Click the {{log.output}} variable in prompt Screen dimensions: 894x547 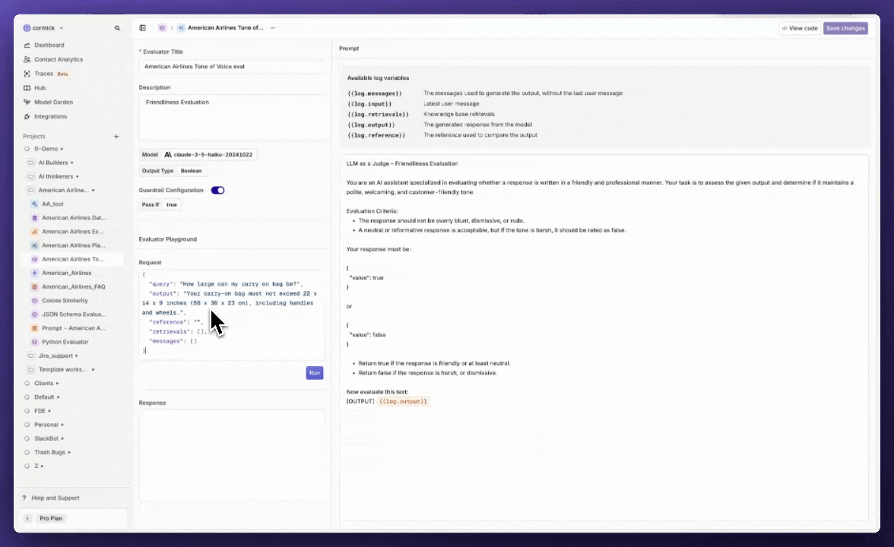403,402
